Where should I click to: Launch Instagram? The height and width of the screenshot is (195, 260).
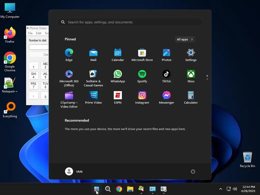pos(142,98)
